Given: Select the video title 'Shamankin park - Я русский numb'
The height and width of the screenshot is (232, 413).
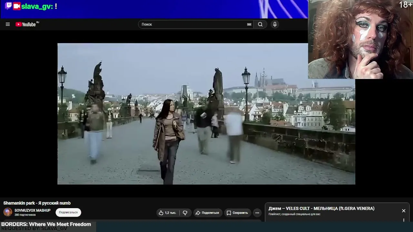Looking at the screenshot, I should point(37,203).
